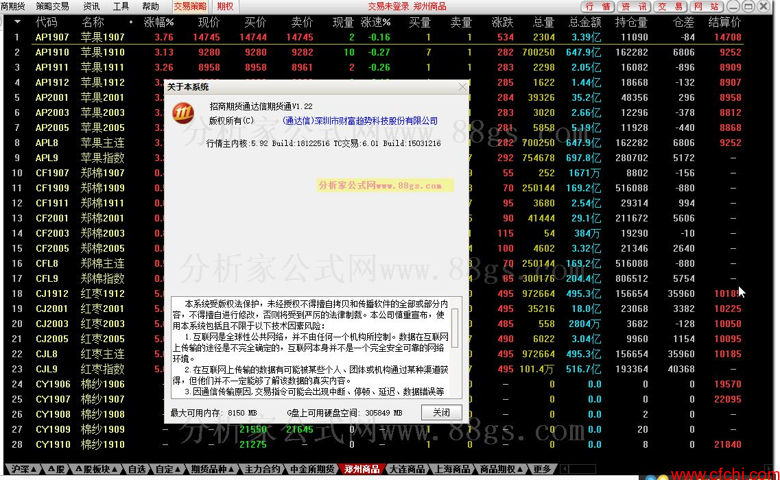Open the 自定 bottom tab dropdown
The height and width of the screenshot is (480, 780).
click(168, 469)
